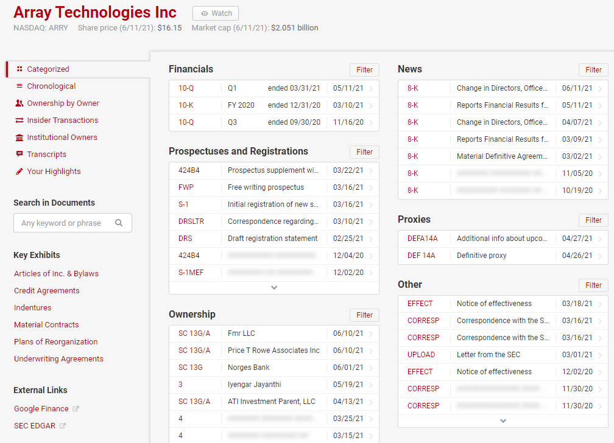Viewport: 614px width, 443px height.
Task: Click the SEC EDGAR external link icon
Action: [63, 426]
